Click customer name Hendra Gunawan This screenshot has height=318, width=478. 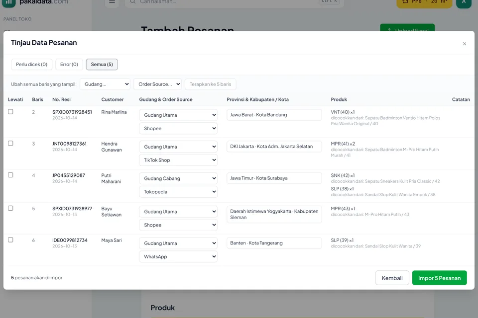coord(112,147)
